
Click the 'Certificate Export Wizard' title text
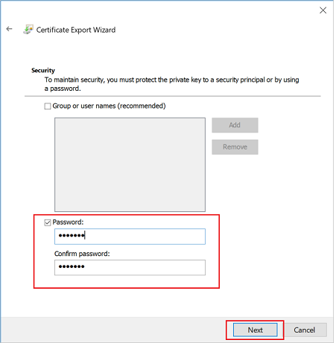pyautogui.click(x=76, y=30)
